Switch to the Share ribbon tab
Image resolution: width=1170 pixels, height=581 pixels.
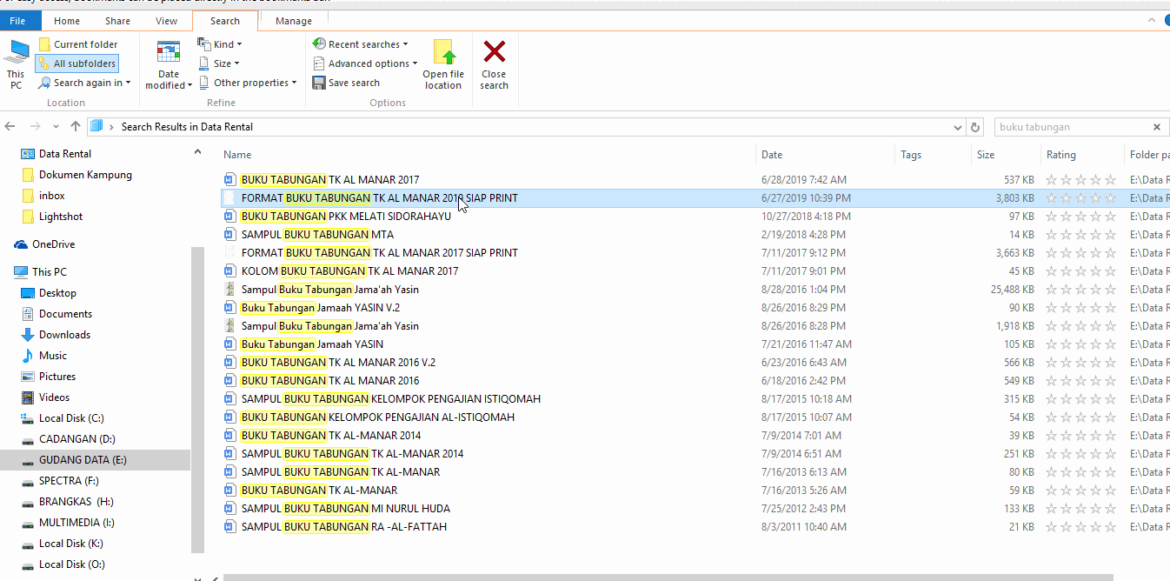pos(117,21)
